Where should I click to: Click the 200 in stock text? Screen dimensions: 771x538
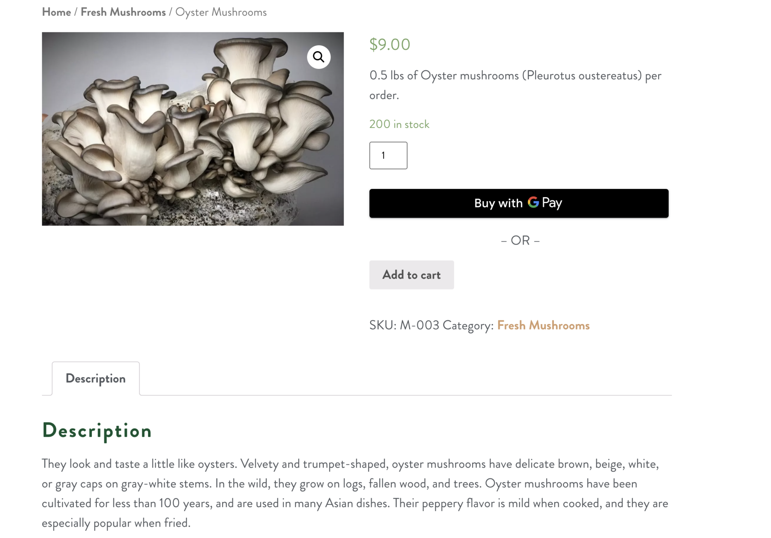(399, 124)
